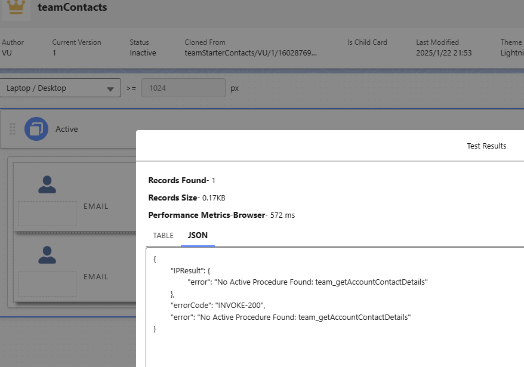Click the Test Results heading

(486, 146)
